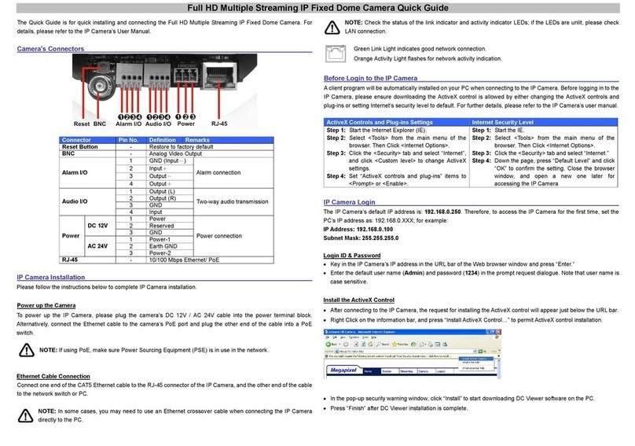
Task: Click the warning icon next to the crossover cable note
Action: coord(25,415)
